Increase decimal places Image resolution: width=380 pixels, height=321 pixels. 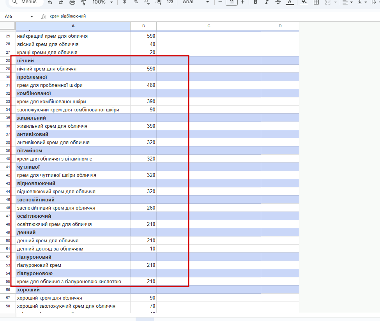click(x=159, y=2)
